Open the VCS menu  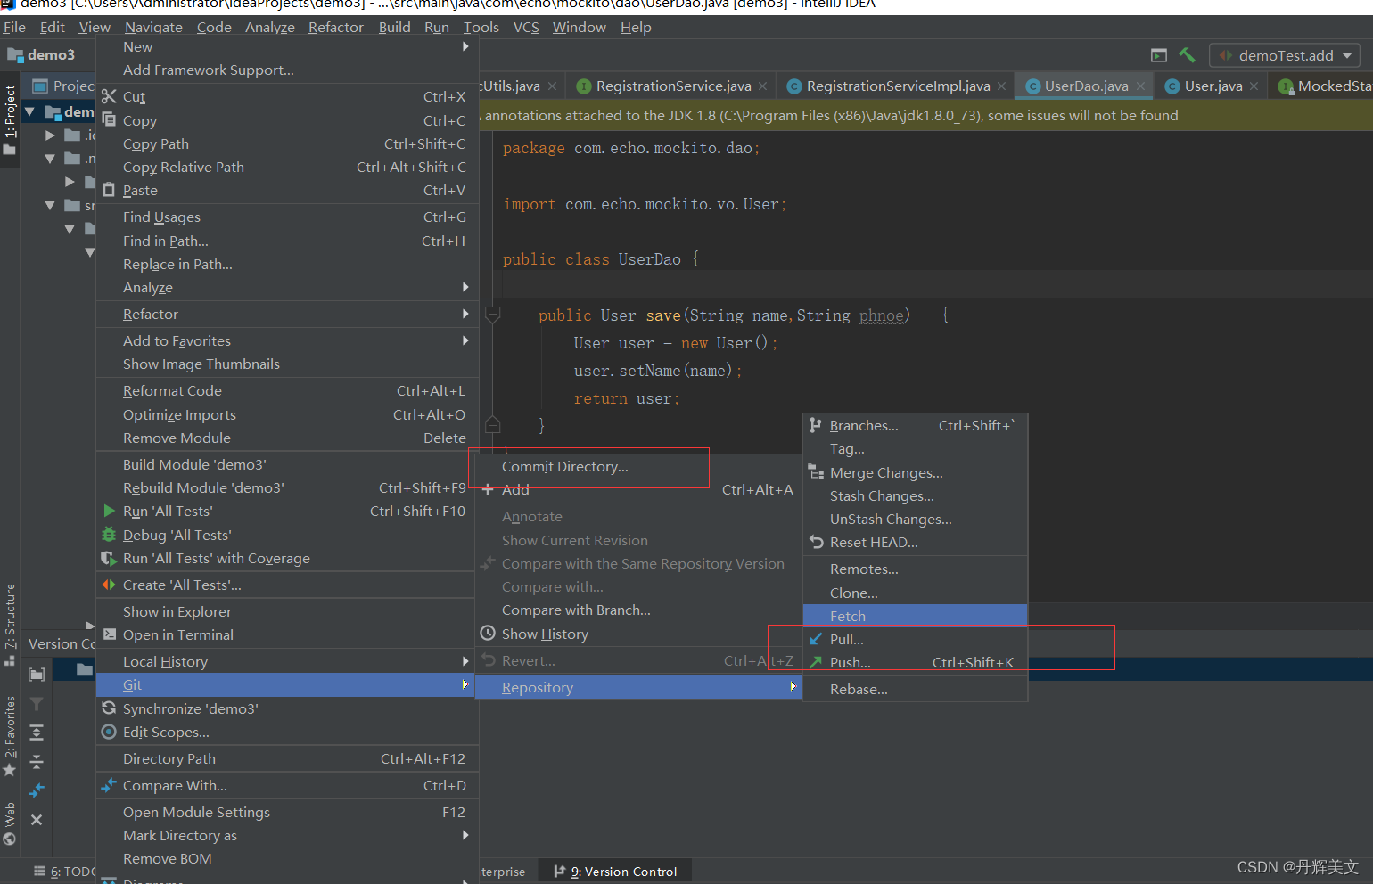point(526,27)
